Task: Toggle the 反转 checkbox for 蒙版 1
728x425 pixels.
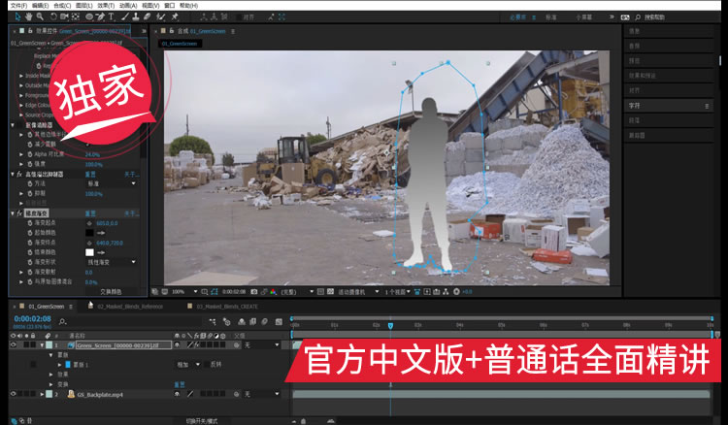Action: coord(206,365)
